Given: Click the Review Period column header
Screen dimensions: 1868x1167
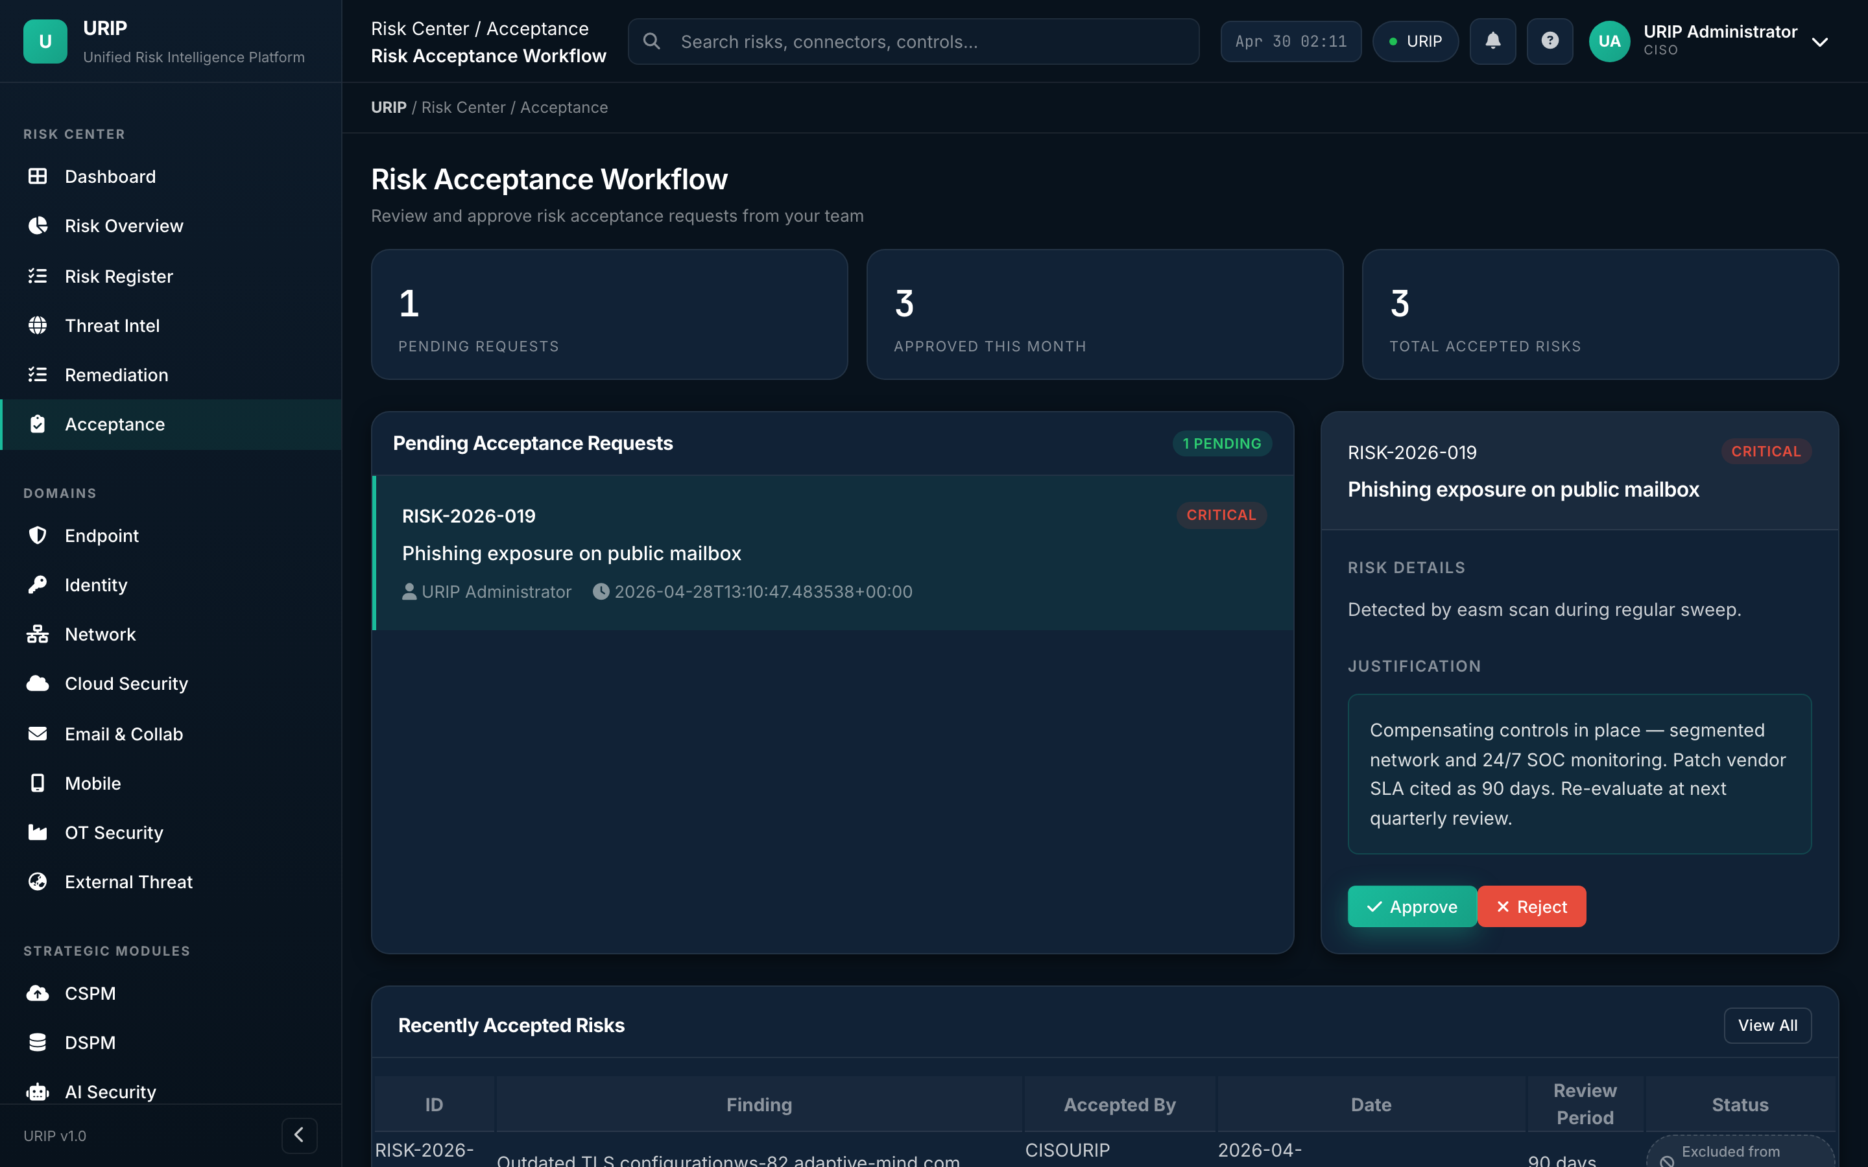Looking at the screenshot, I should click(x=1585, y=1105).
